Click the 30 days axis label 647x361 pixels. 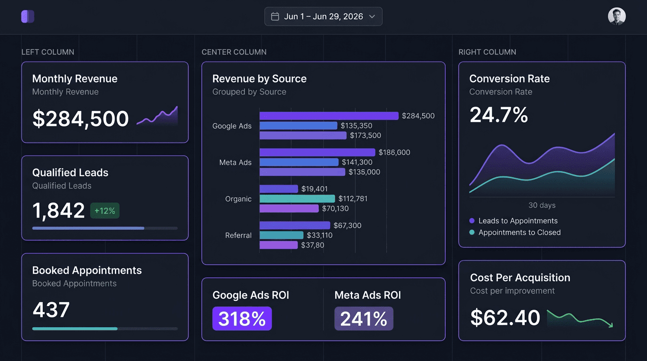tap(542, 205)
